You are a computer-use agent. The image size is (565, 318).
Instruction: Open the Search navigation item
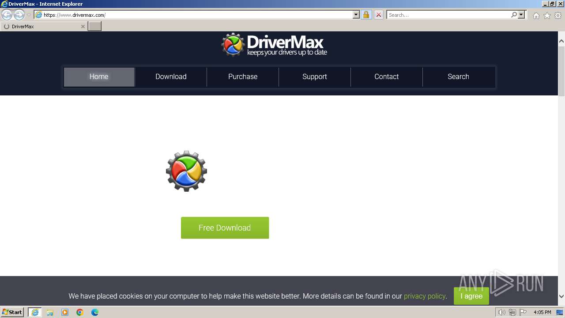click(x=458, y=77)
